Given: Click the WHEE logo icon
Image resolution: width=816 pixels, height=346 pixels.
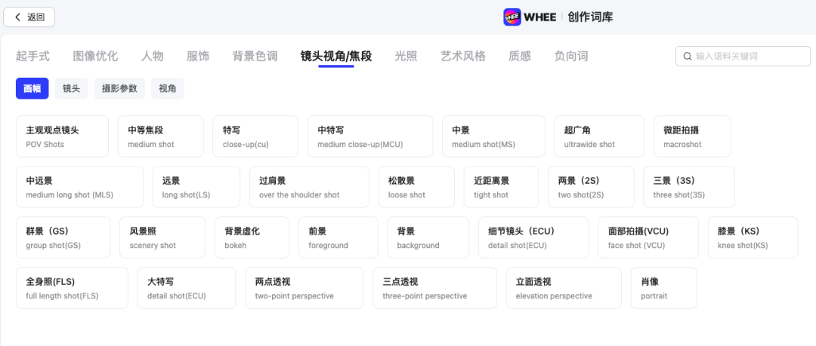Looking at the screenshot, I should 512,17.
